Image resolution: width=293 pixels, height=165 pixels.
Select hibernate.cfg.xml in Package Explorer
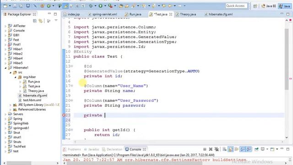(x=35, y=96)
